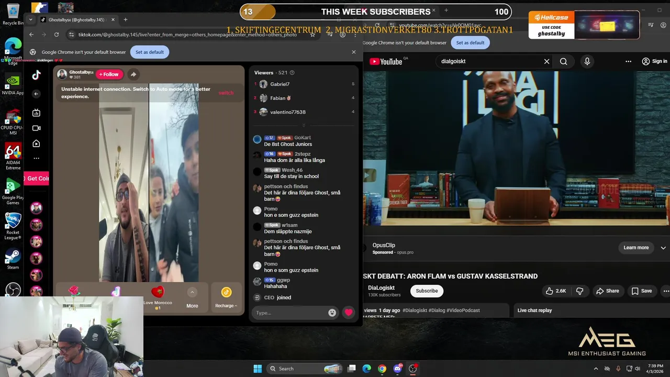Open the three-dots more menu in TikTok sidebar

point(36,158)
